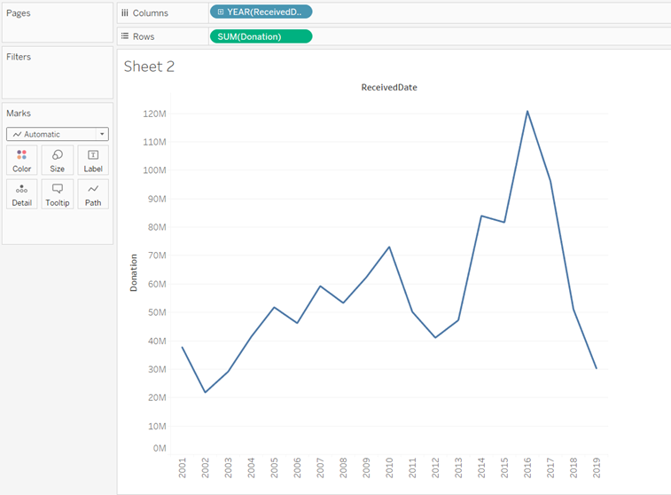Click the Sheet 2 title
Viewport: 671px width, 495px height.
tap(149, 67)
